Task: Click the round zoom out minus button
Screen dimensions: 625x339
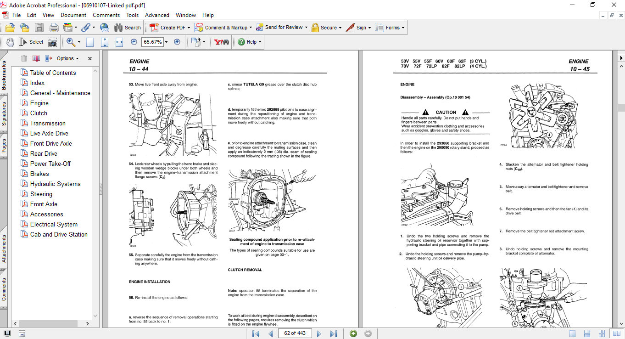Action: (134, 42)
